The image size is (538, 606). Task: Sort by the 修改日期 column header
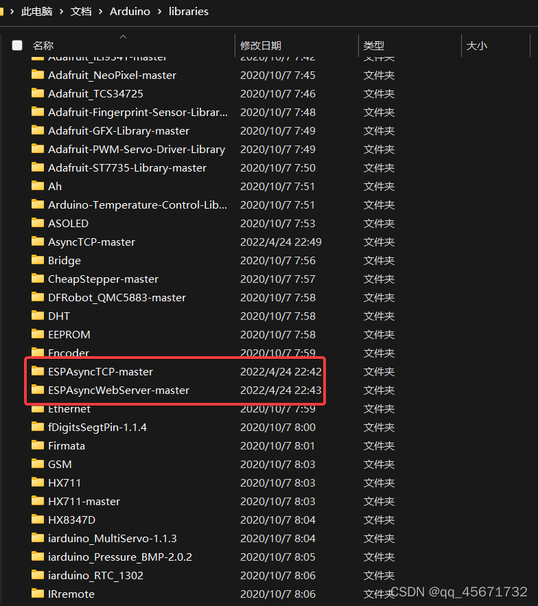[x=261, y=45]
